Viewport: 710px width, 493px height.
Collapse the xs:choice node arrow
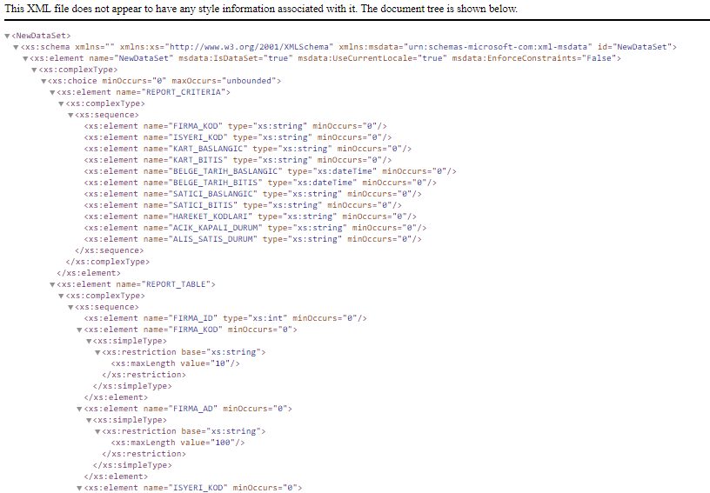44,81
